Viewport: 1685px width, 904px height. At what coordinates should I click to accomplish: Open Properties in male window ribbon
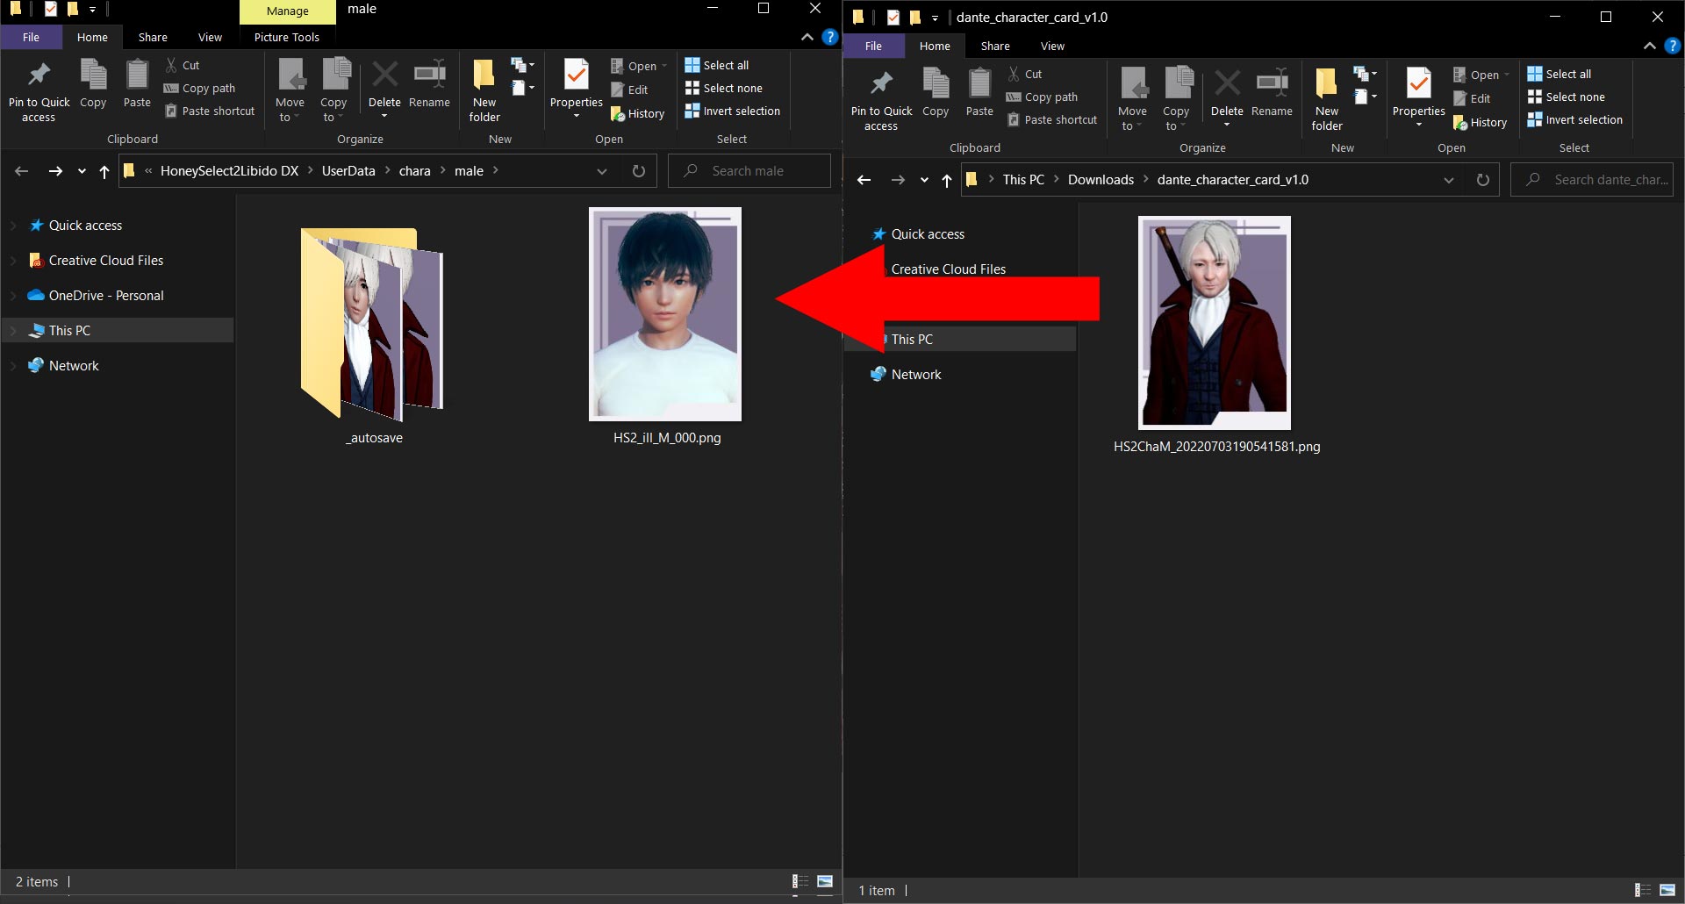577,90
